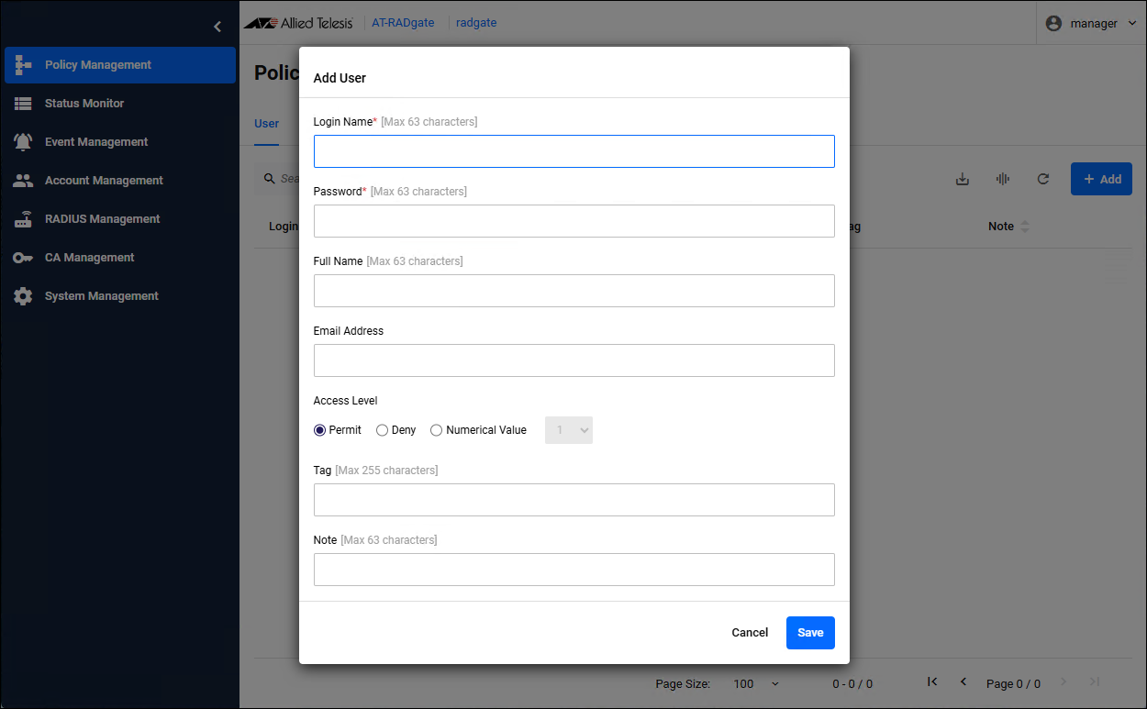
Task: Click the column density bars icon
Action: (1003, 179)
